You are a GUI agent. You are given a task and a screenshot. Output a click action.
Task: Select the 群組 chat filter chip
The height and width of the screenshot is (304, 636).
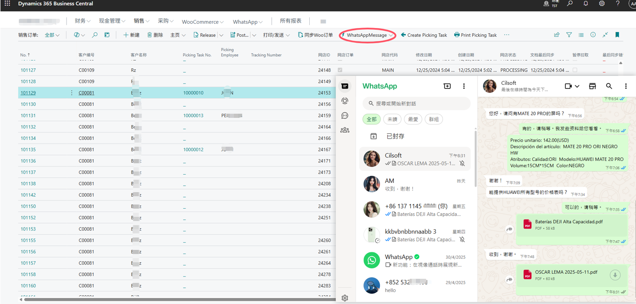(433, 119)
